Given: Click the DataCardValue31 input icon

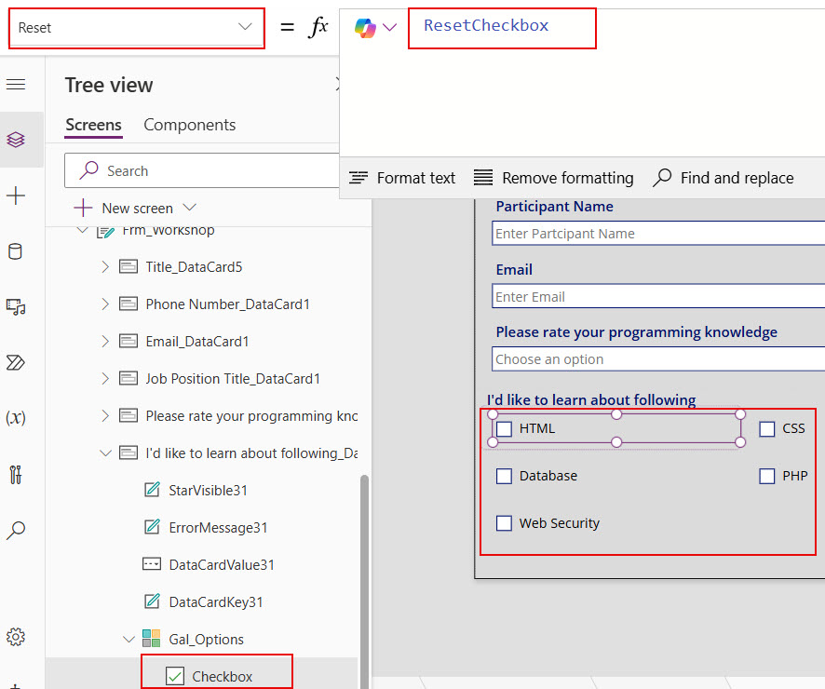Looking at the screenshot, I should point(152,564).
